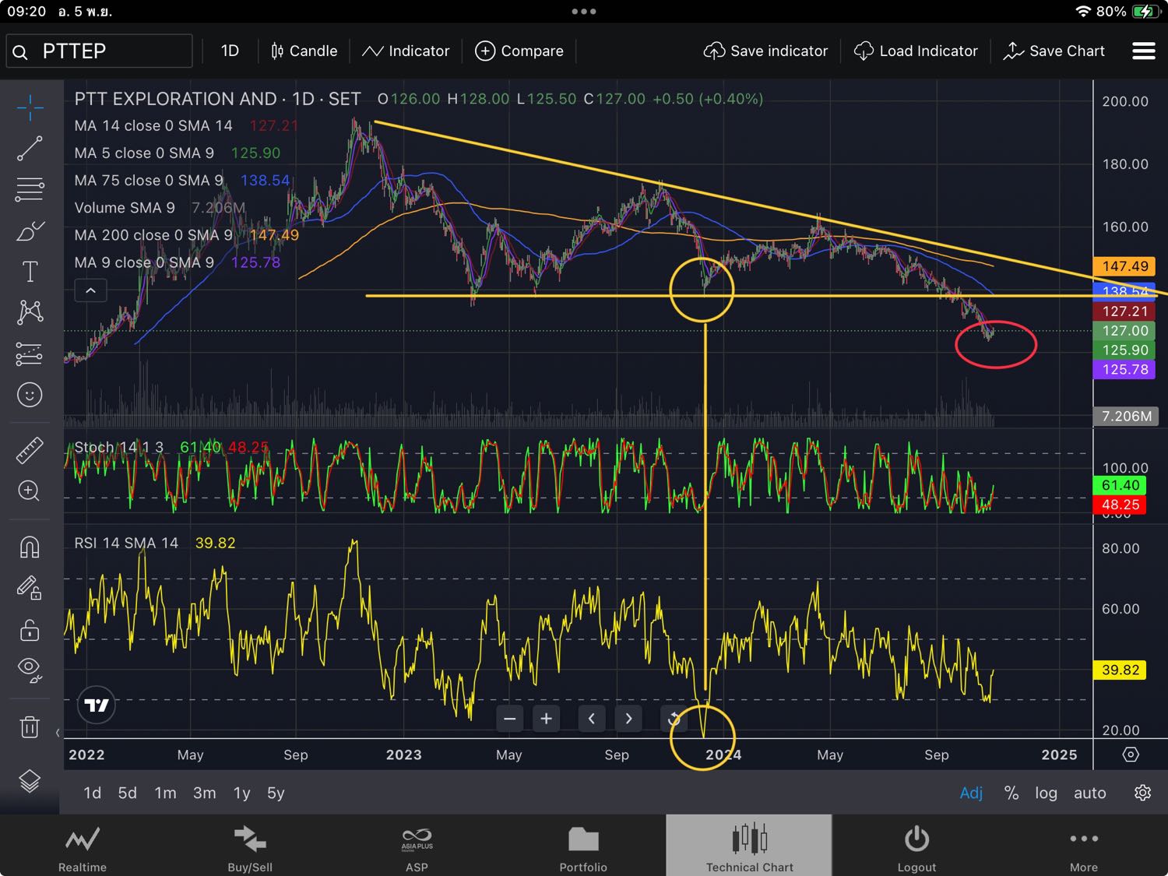The width and height of the screenshot is (1168, 876).
Task: Activate the zoom in tool
Action: 30,491
